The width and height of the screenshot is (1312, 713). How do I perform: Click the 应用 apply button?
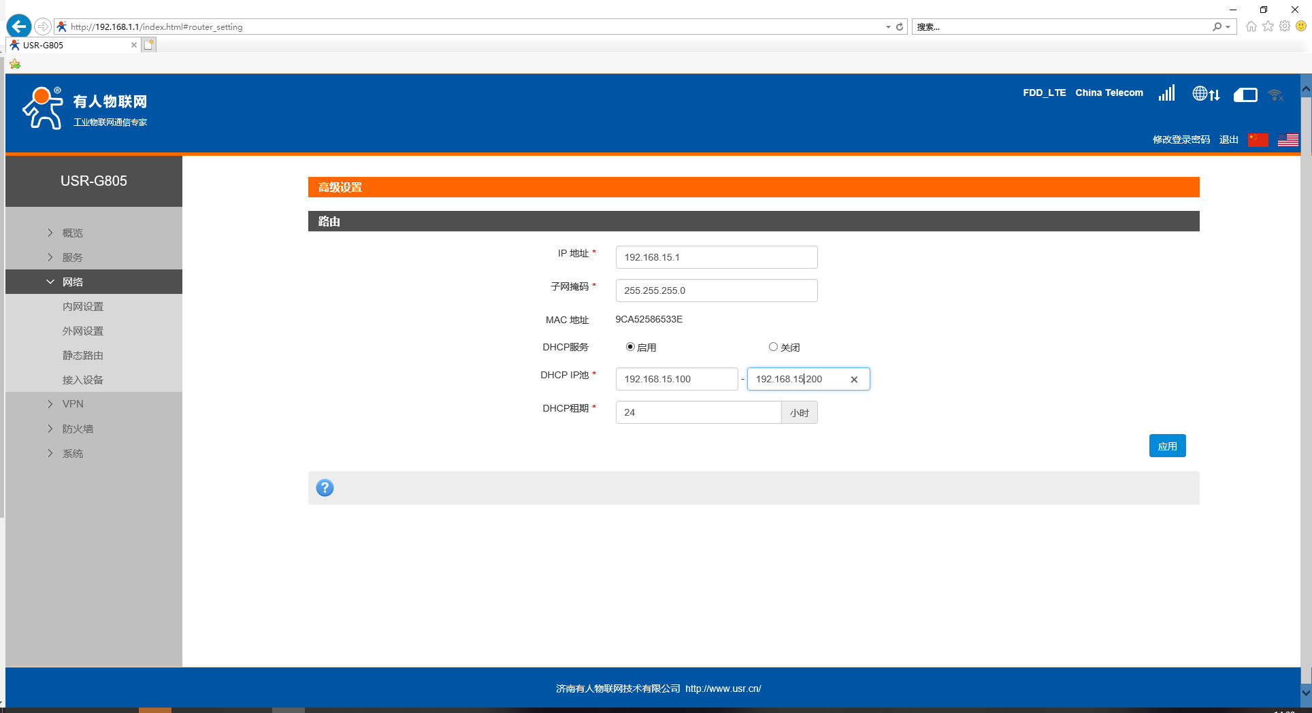tap(1167, 446)
